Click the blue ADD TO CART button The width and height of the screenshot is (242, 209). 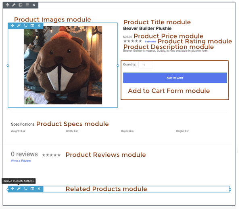pos(175,78)
